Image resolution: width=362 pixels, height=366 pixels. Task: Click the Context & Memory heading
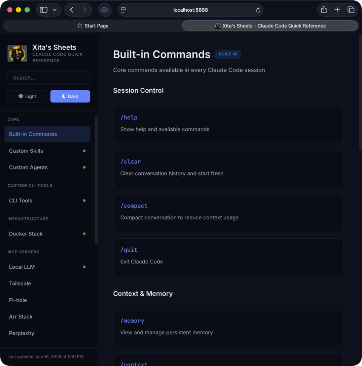click(143, 293)
